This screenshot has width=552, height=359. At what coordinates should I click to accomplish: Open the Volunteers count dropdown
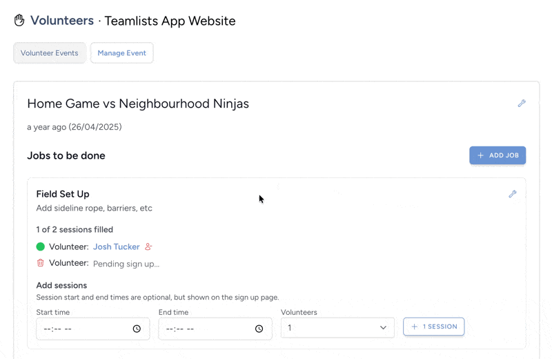point(337,328)
